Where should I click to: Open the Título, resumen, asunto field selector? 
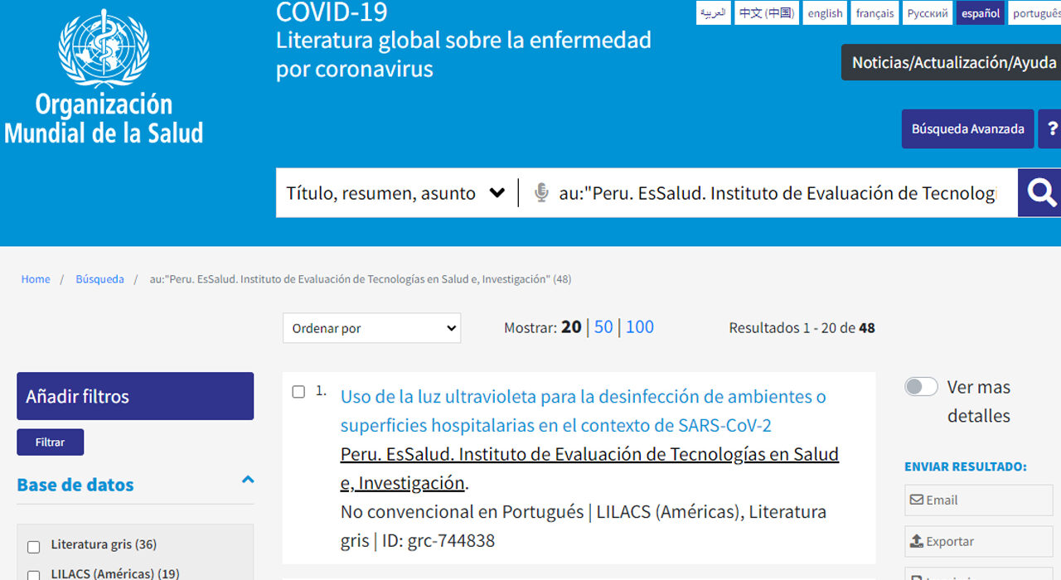pyautogui.click(x=395, y=193)
